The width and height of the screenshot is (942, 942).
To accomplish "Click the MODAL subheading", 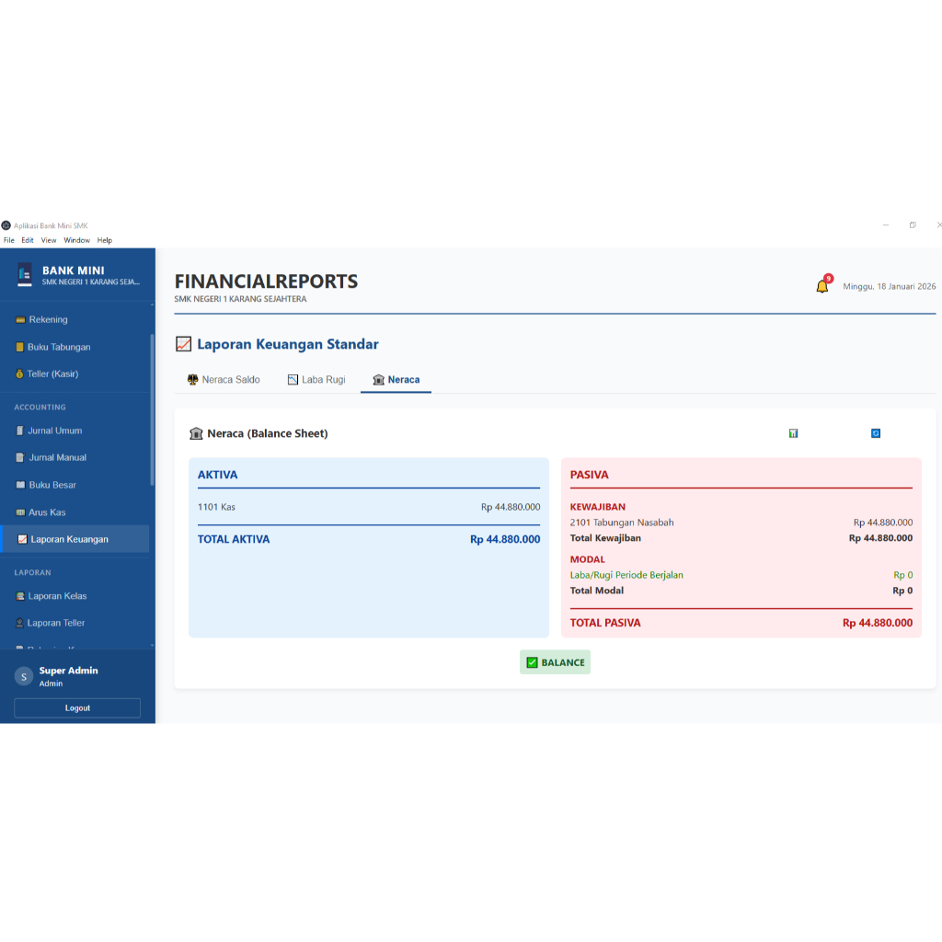I will tap(588, 559).
